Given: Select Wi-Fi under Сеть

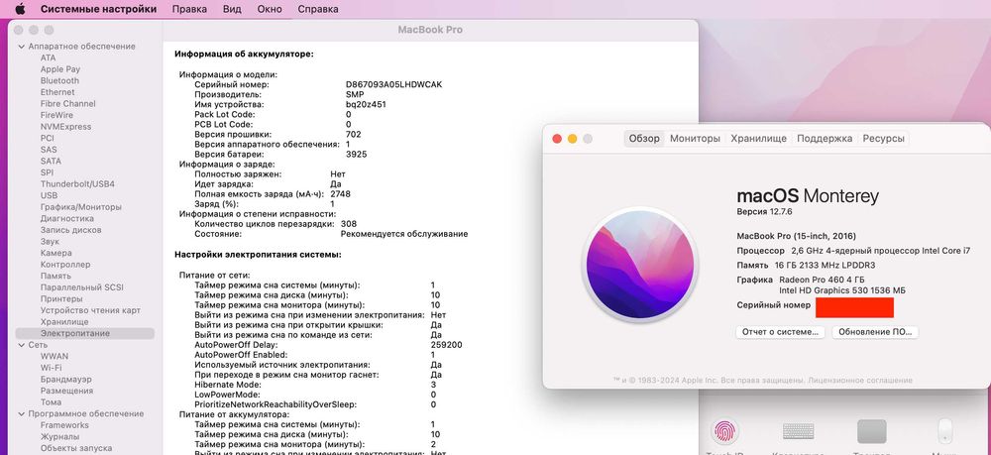Looking at the screenshot, I should coord(52,368).
